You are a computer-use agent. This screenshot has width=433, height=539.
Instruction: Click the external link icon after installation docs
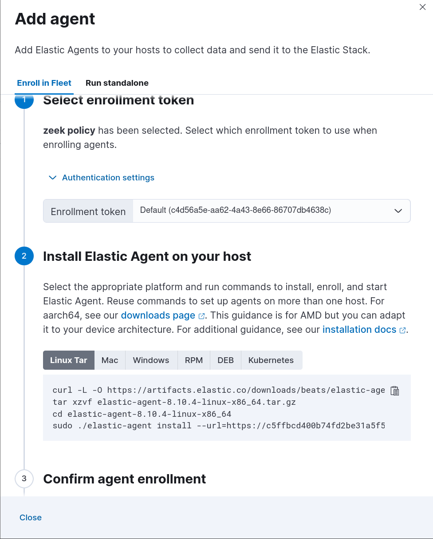coord(403,331)
